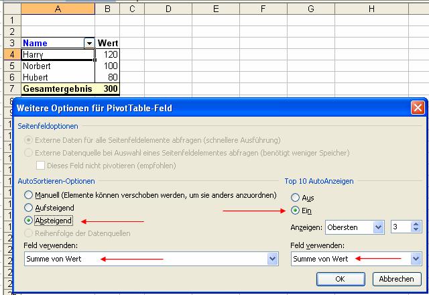Close the PivotTable field options dialog

coord(417,107)
